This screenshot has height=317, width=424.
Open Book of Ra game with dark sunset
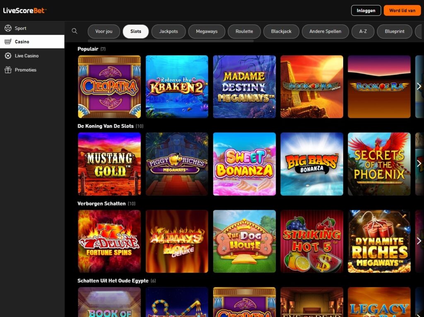point(379,87)
